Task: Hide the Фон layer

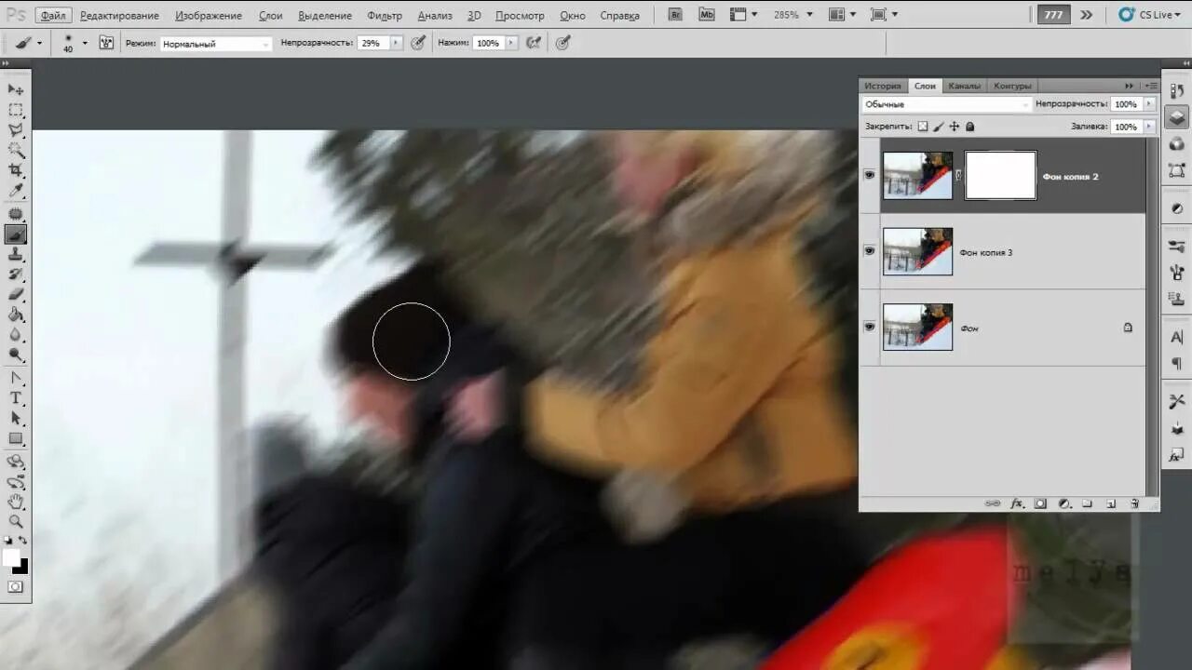Action: pos(870,328)
